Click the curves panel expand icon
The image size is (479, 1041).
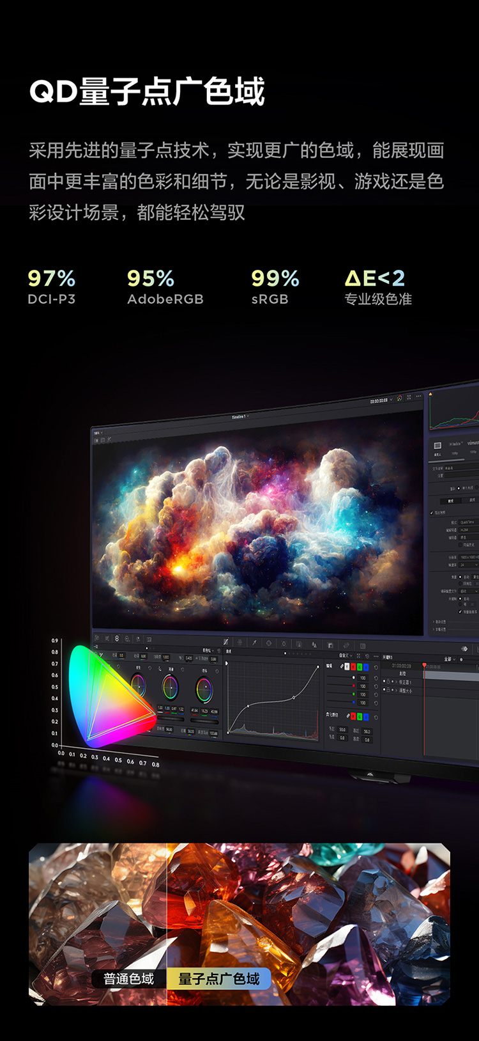[358, 655]
